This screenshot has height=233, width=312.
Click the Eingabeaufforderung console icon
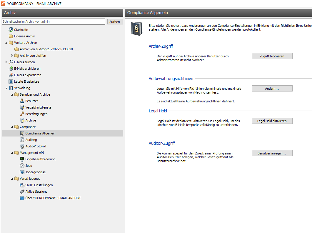tap(22, 159)
